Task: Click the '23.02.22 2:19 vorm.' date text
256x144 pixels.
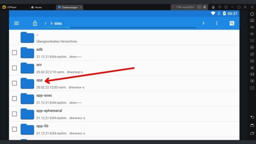Action: tap(51, 72)
